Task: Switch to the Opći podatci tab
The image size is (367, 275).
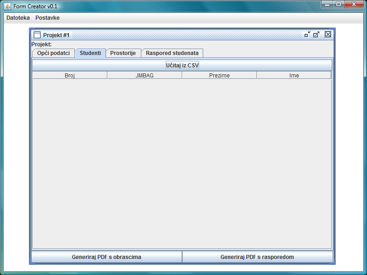Action: 53,53
